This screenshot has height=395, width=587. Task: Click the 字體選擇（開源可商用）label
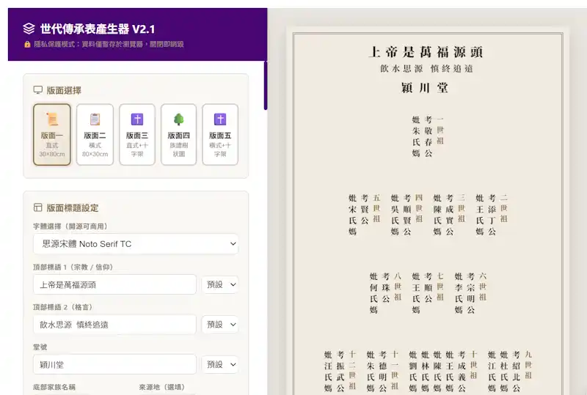click(x=70, y=226)
